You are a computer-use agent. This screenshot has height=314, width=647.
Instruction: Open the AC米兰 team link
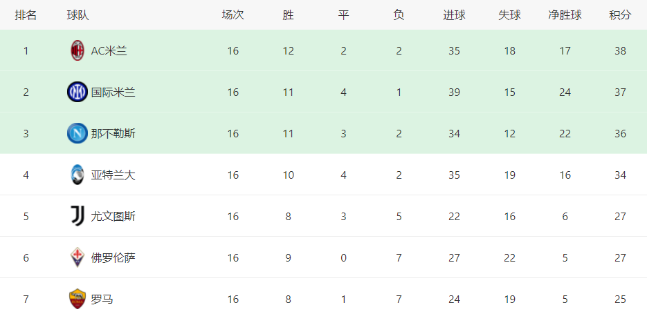109,51
